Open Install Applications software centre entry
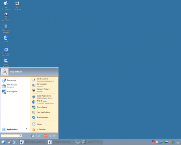 coord(44,97)
